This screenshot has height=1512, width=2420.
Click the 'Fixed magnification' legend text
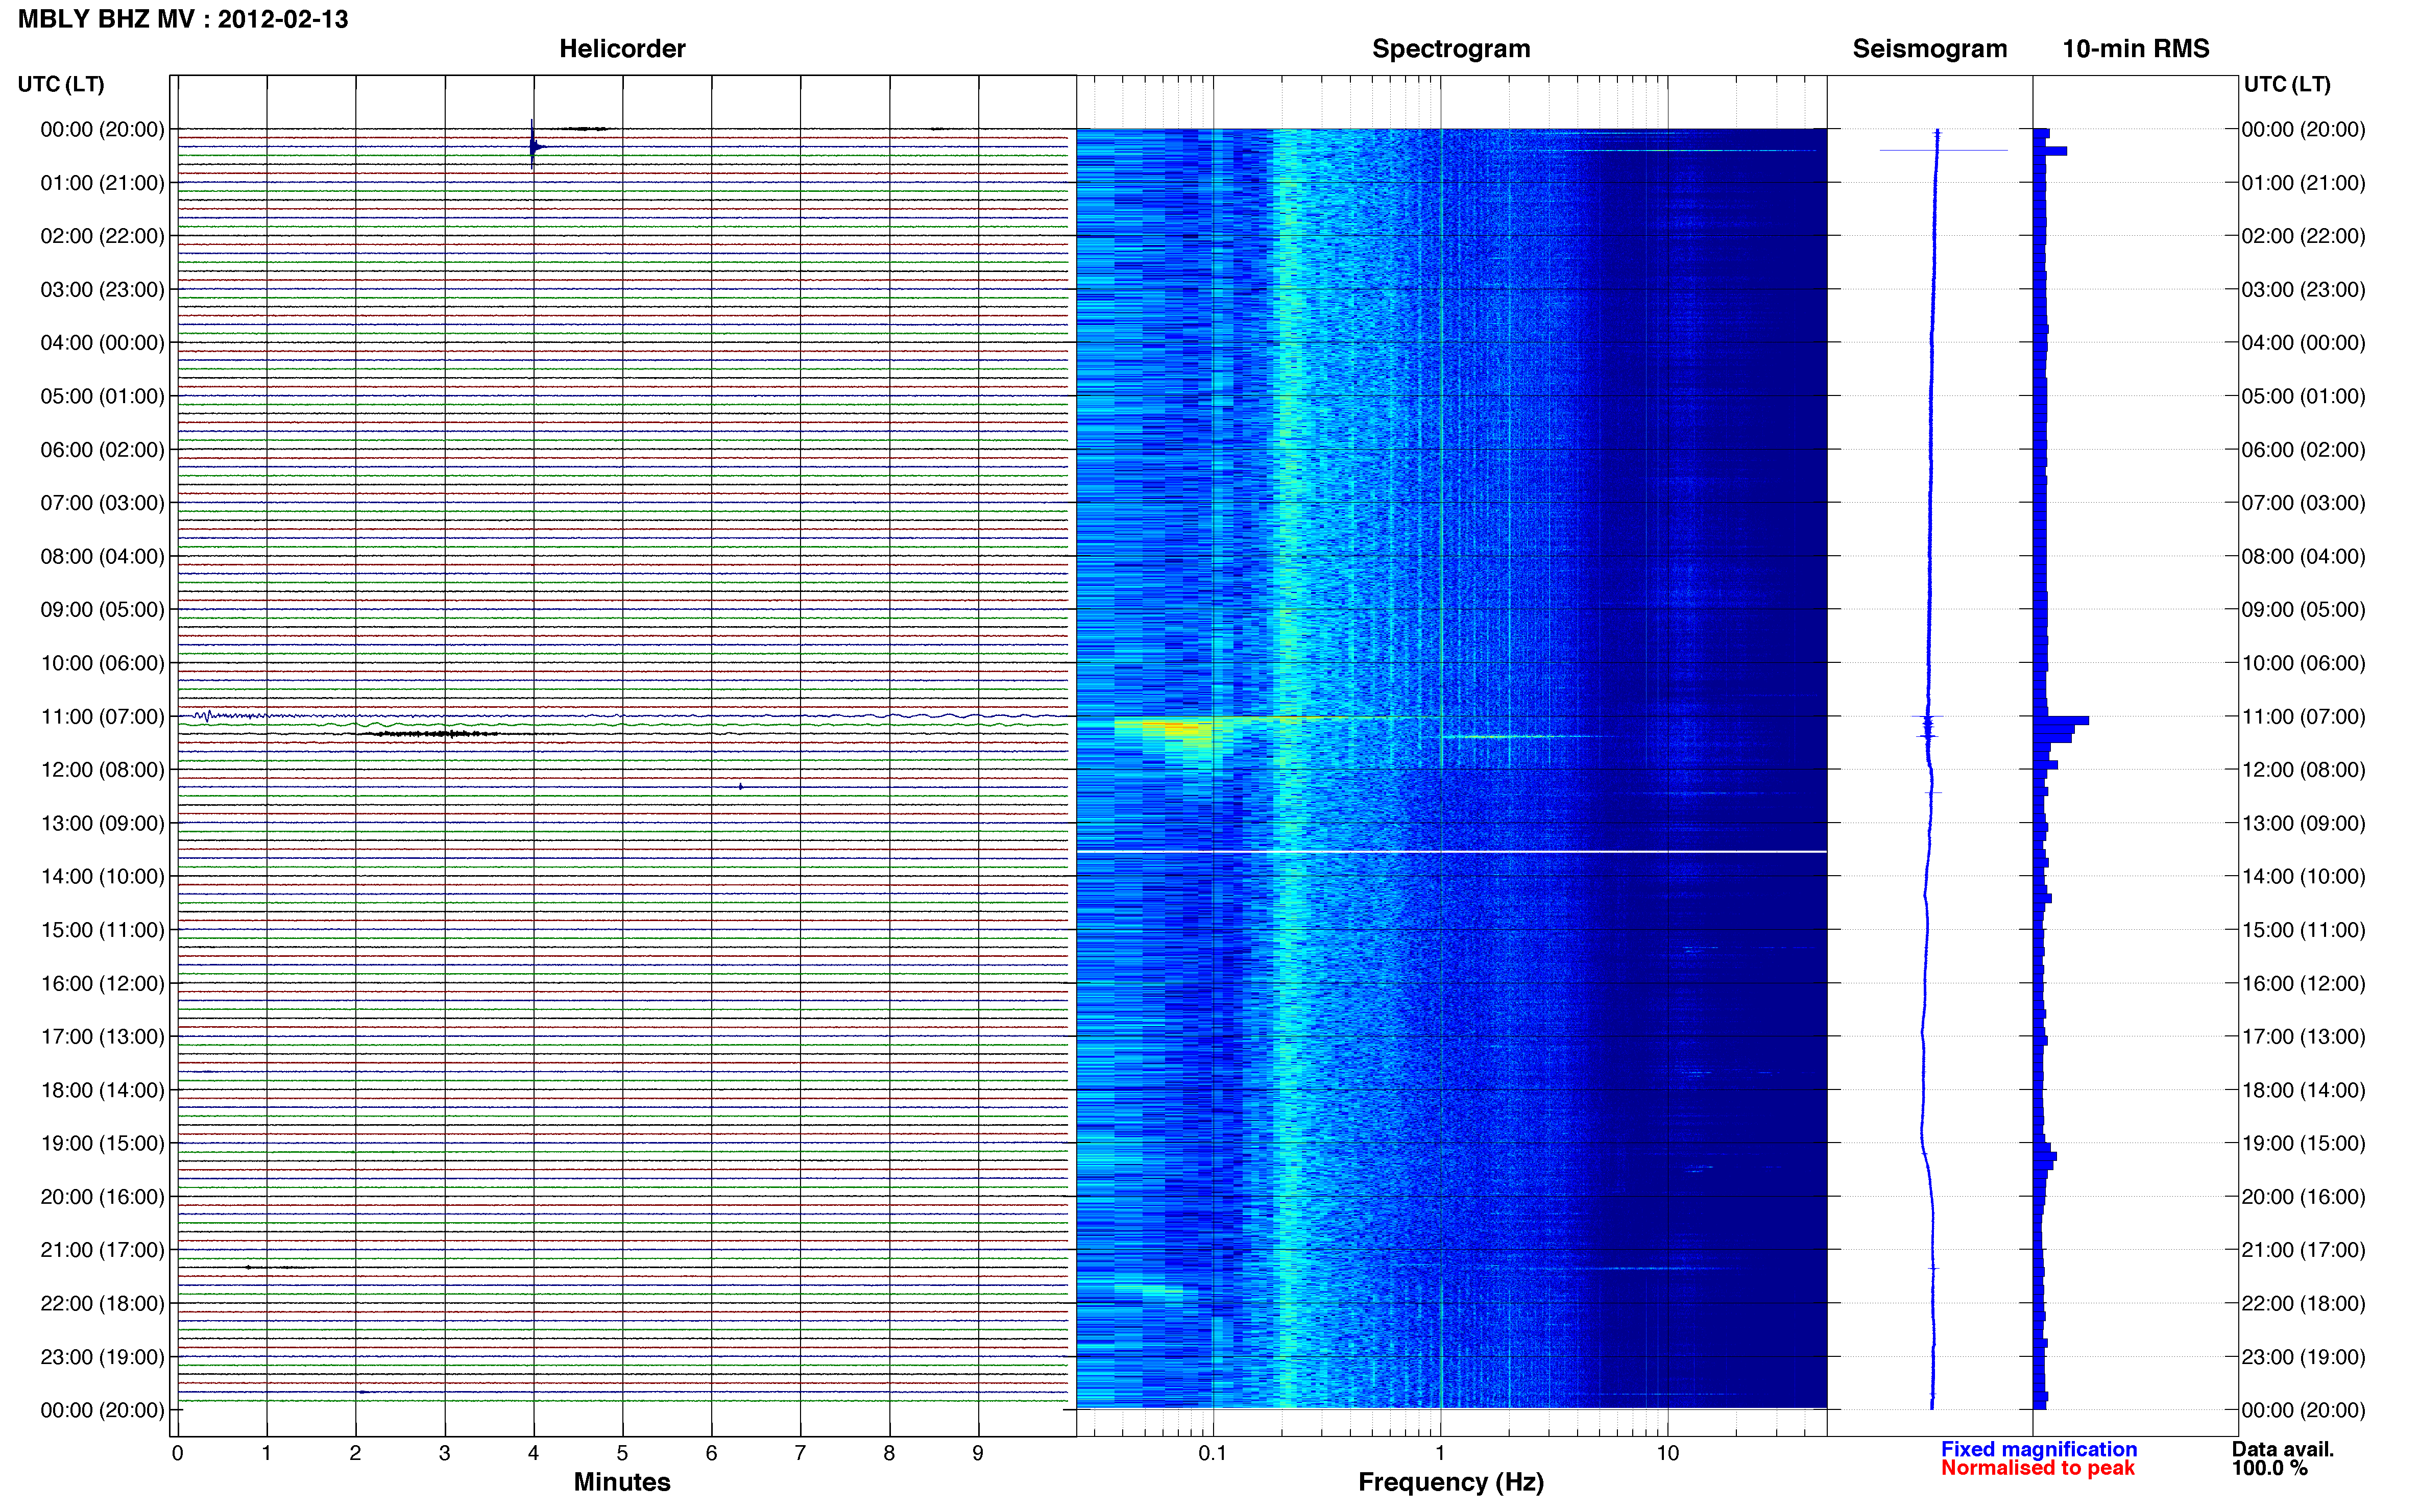point(2038,1449)
